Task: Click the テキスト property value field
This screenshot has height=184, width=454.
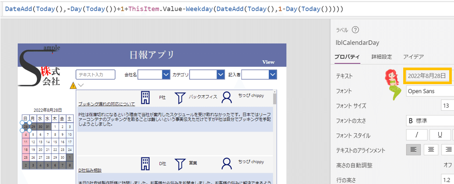Action: (428, 76)
